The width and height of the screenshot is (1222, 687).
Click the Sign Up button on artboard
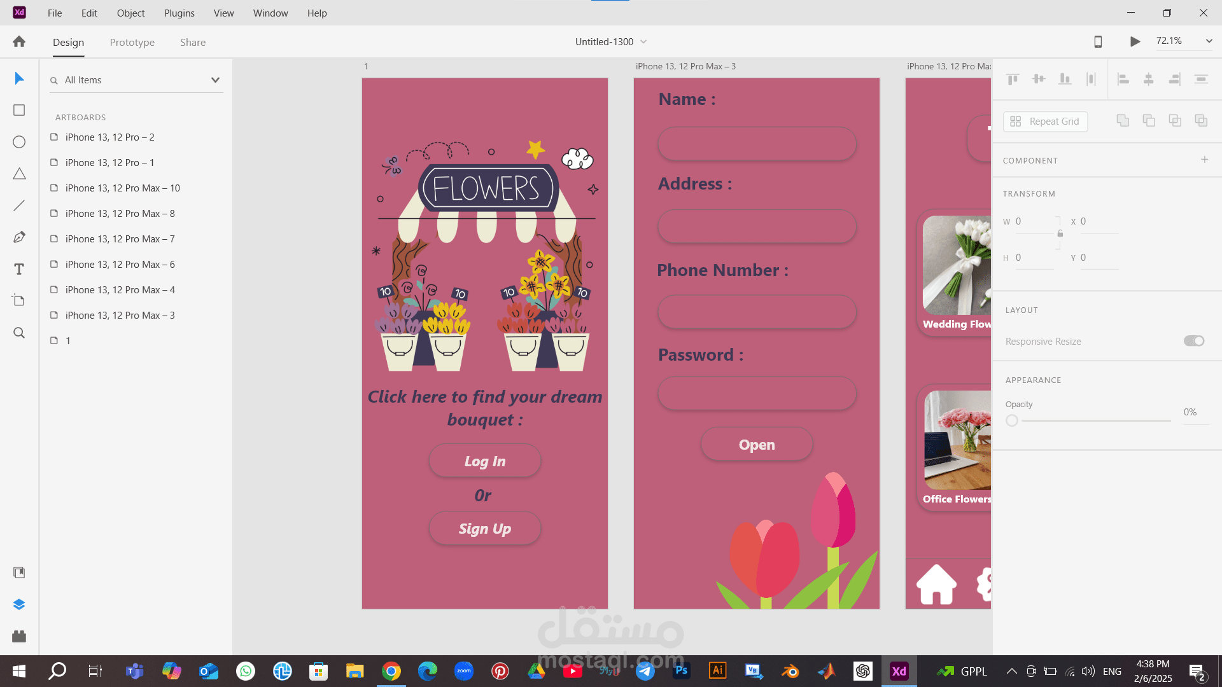[x=485, y=529]
